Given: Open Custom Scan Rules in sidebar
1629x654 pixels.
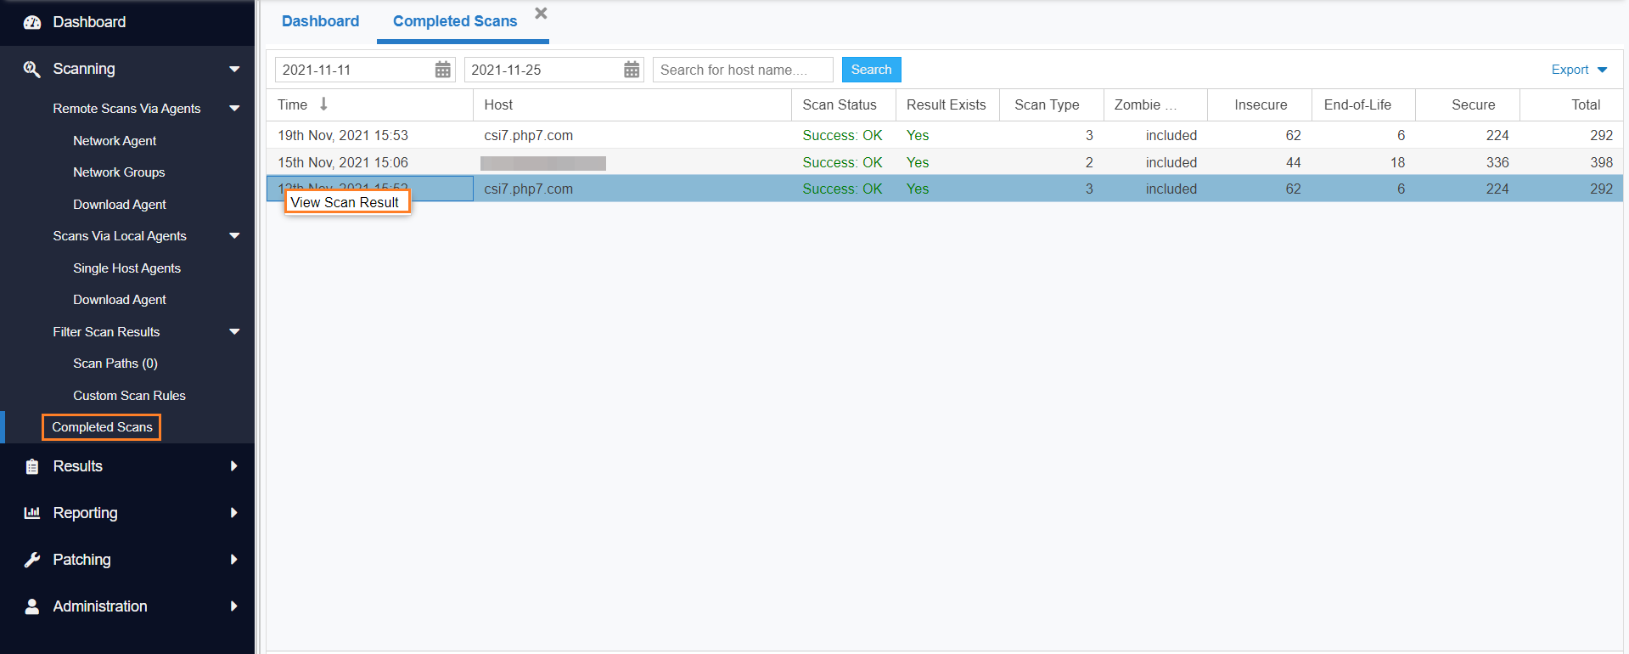Looking at the screenshot, I should 129,396.
